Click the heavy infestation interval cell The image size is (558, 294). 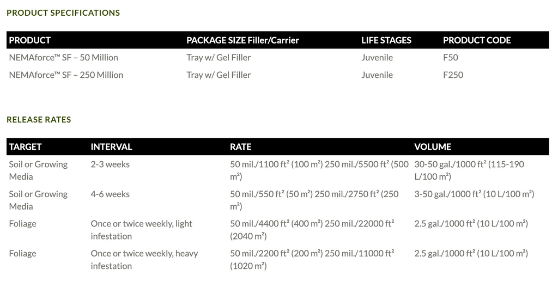pyautogui.click(x=144, y=260)
